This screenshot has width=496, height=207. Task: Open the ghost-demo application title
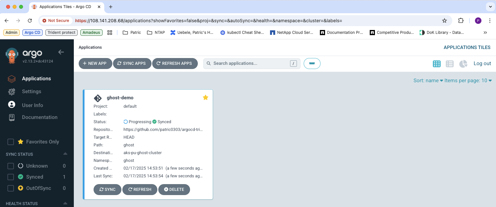coord(120,98)
